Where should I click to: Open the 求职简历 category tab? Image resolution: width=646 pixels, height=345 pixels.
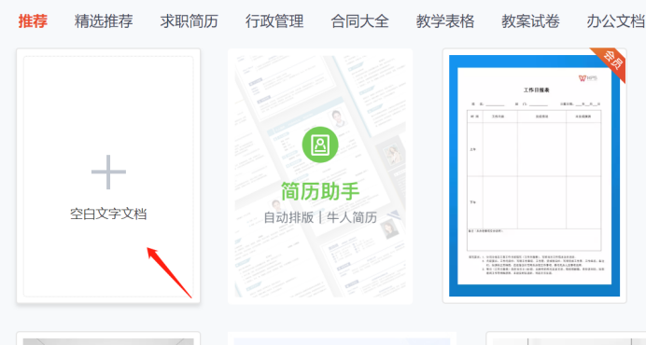click(x=190, y=21)
